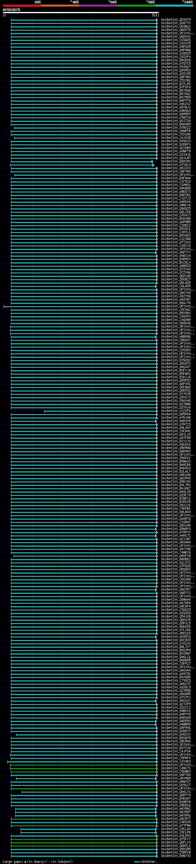Click the UniRef100_A3LR93 label
The height and width of the screenshot is (864, 196).
coord(176,835)
